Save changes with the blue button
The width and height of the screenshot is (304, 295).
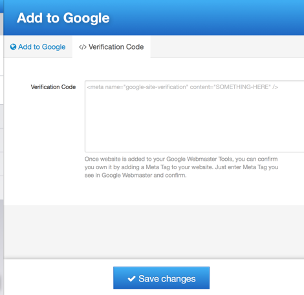(161, 278)
